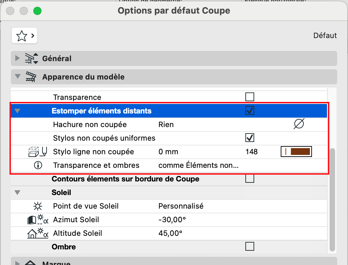Click the settings list vertical scrollbar
The height and width of the screenshot is (265, 348).
(332, 200)
